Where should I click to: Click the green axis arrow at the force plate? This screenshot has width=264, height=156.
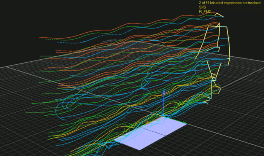tap(184, 123)
